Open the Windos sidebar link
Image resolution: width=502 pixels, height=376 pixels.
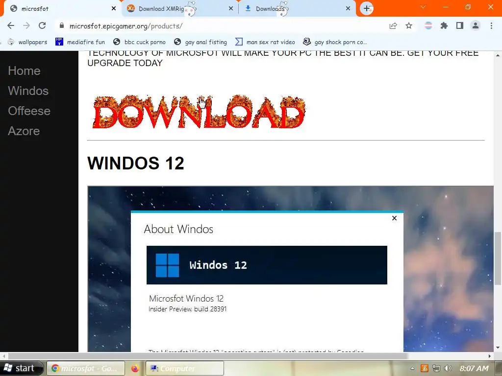[28, 91]
